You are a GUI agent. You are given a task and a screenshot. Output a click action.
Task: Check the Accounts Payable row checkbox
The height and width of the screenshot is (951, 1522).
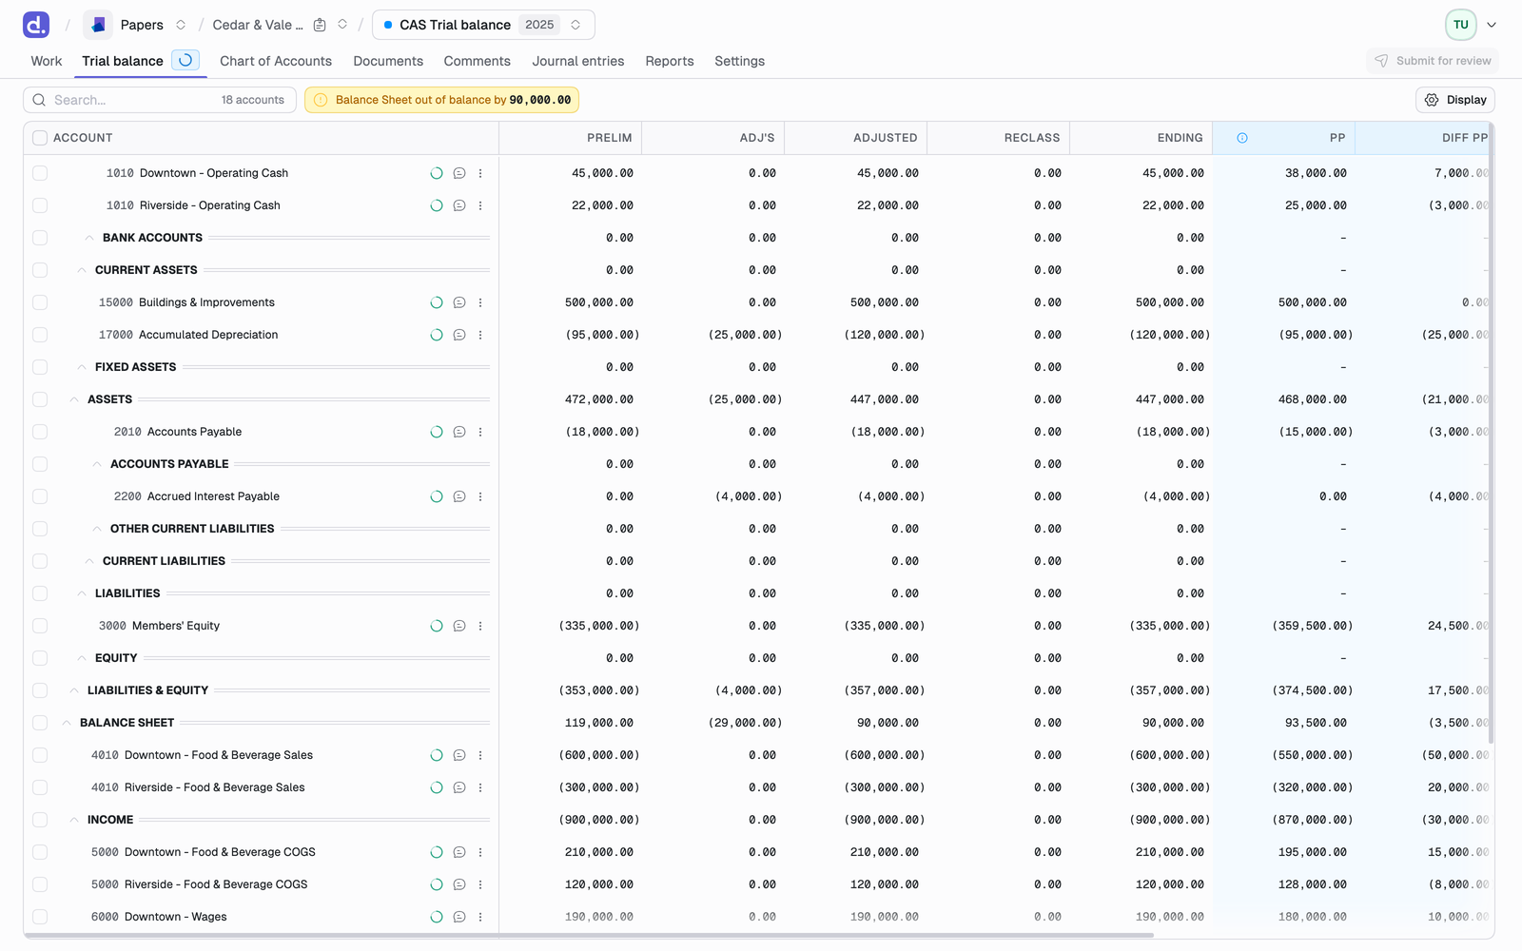(x=40, y=432)
